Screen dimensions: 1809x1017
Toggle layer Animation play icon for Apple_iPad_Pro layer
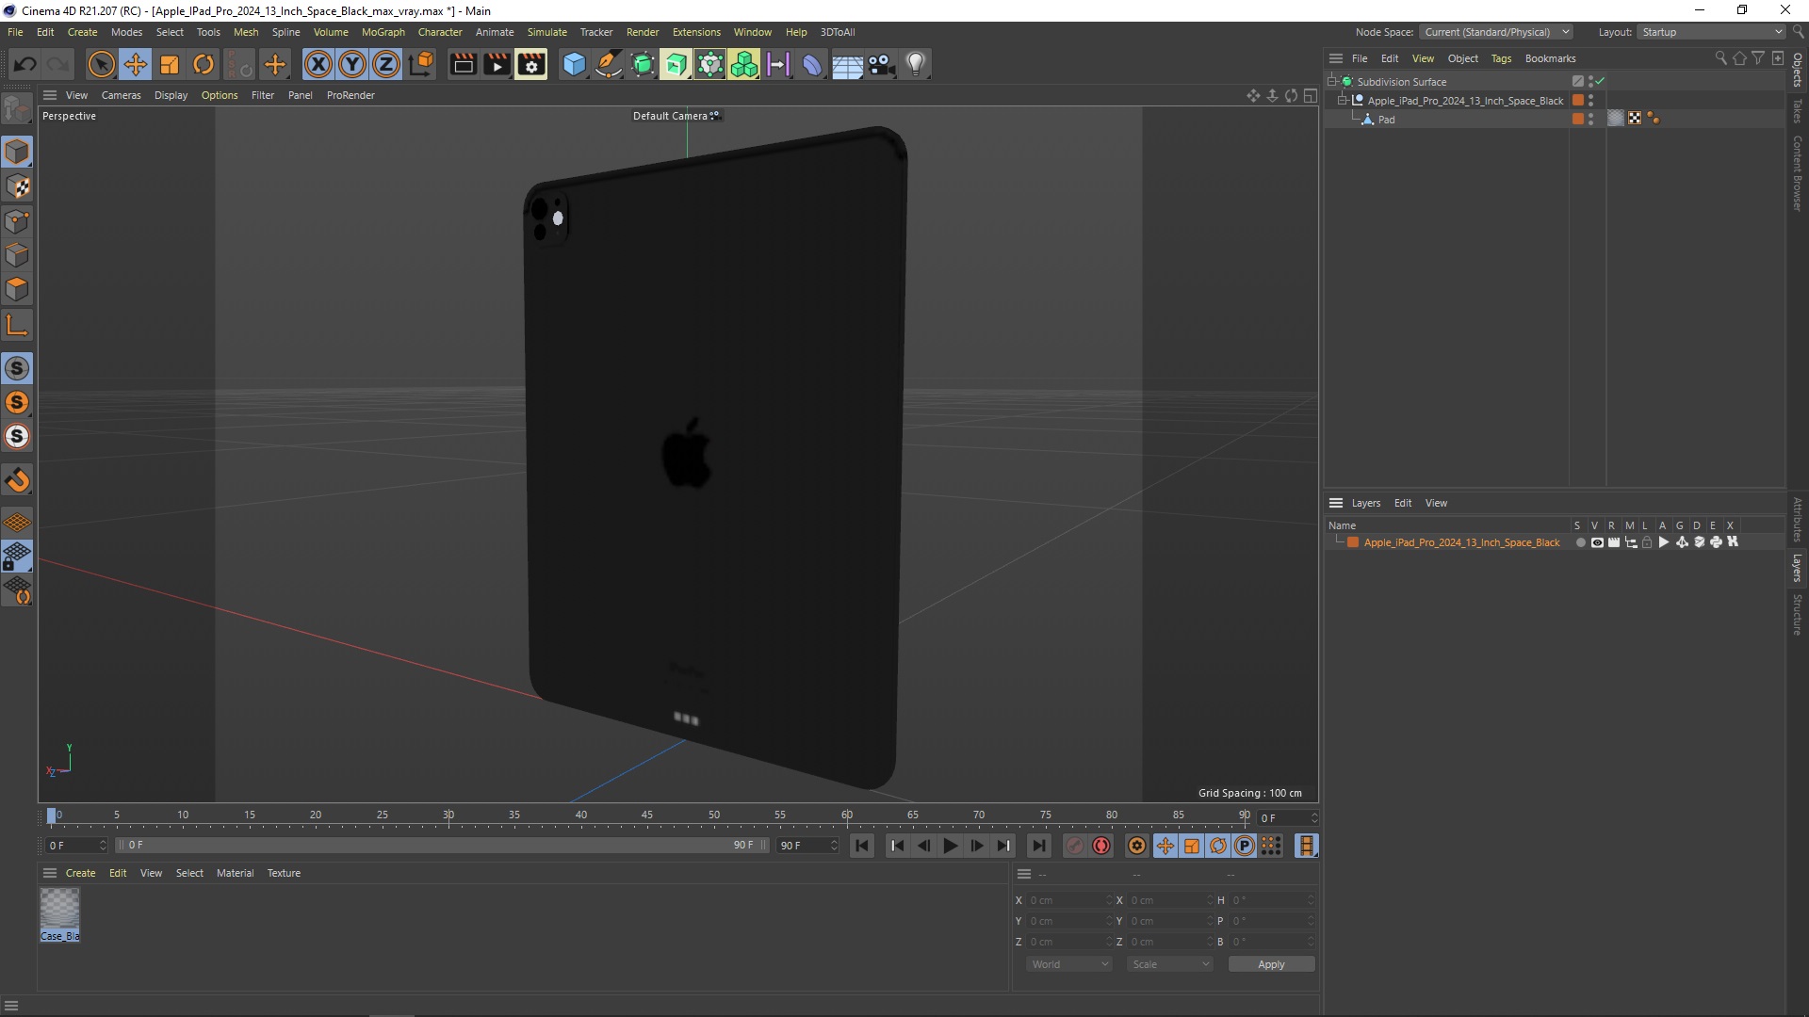[1664, 542]
